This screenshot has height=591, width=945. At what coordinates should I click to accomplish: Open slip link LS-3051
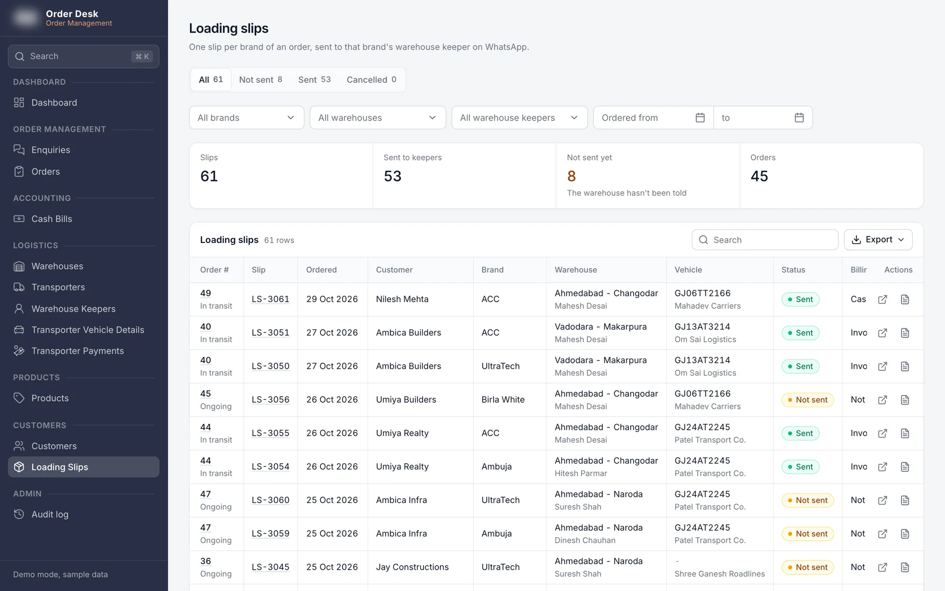(270, 333)
